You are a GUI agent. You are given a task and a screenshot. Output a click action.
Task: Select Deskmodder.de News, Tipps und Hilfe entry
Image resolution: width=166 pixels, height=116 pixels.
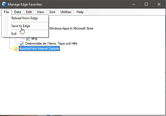coord(51,43)
